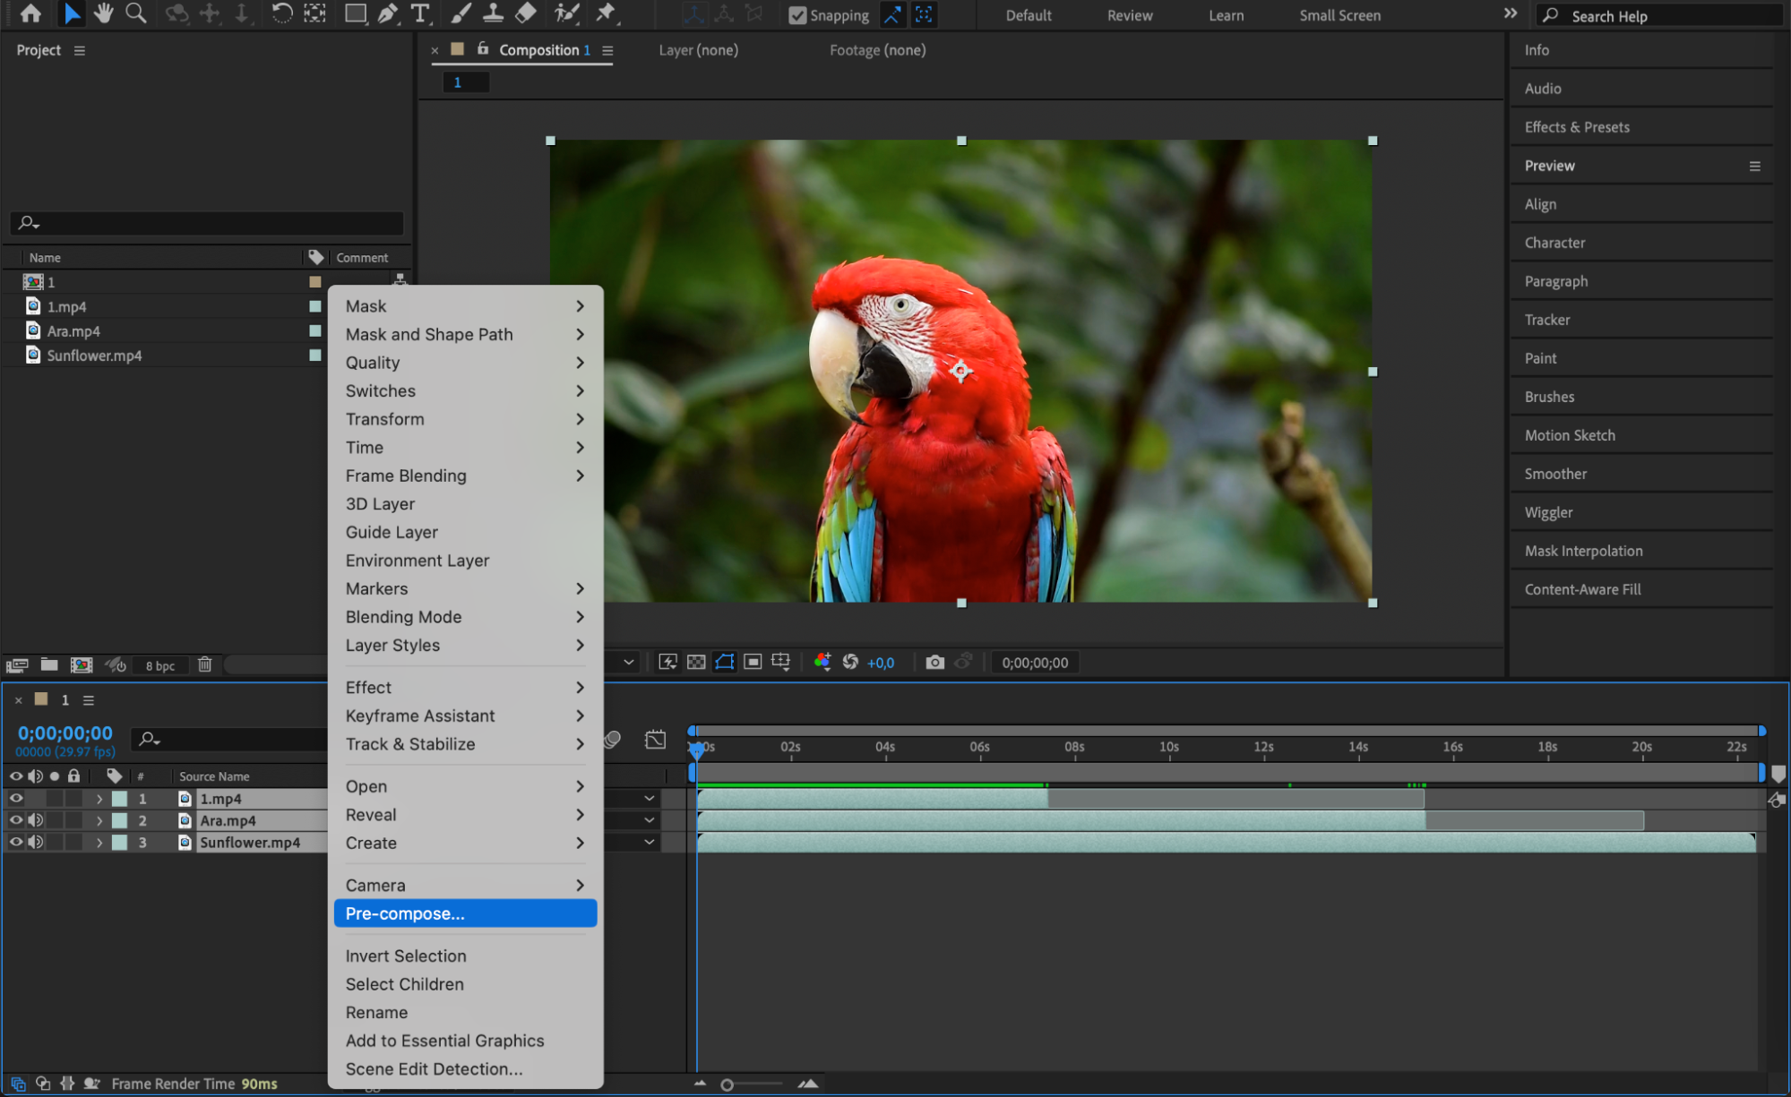Mute audio on Ara.mp4 layer
1791x1097 pixels.
(36, 820)
